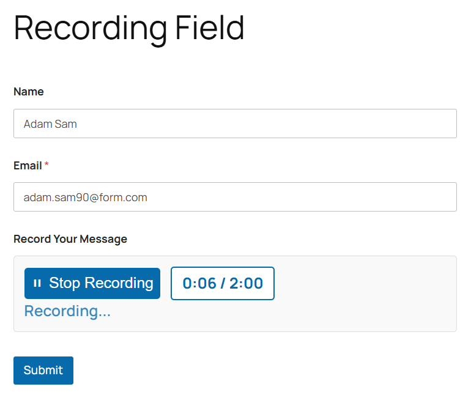Click the Email field label

click(28, 166)
